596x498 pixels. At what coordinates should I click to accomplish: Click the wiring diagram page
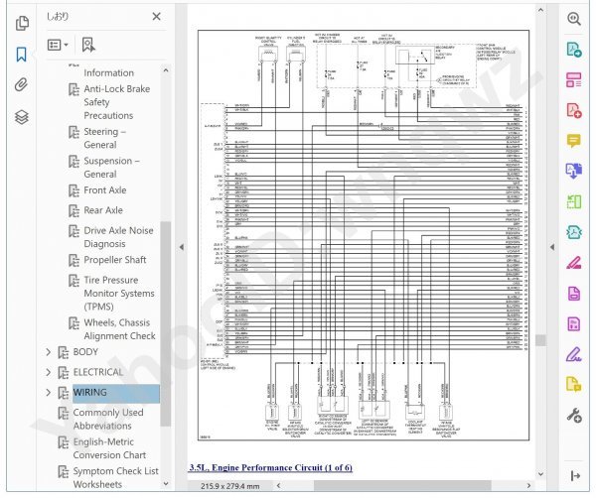click(364, 235)
